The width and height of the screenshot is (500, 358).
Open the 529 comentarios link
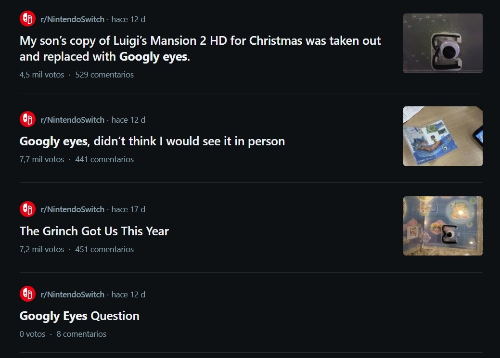coord(104,75)
